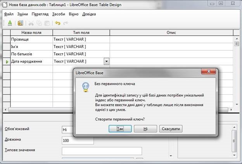This screenshot has height=164, width=242.
Task: Minimize the Table Design window
Action: tap(212, 3)
